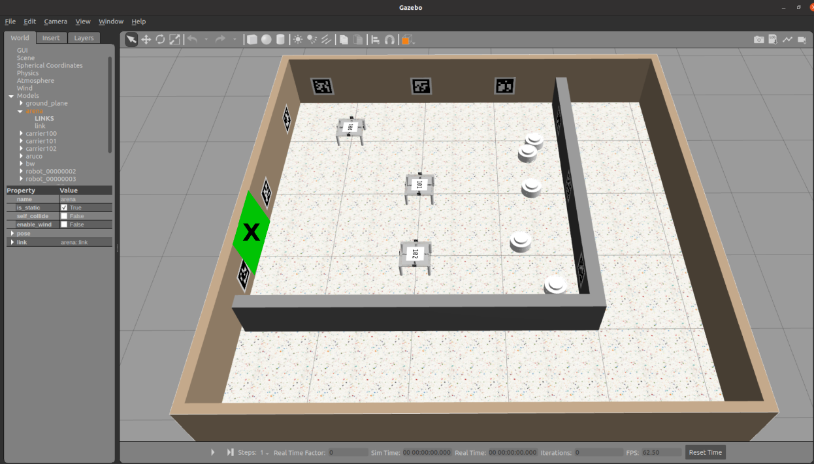Take a screenshot with camera icon
Screen dimensions: 814x464
(x=758, y=40)
